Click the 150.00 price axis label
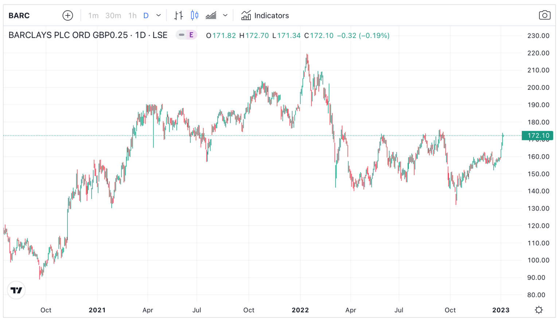Image resolution: width=560 pixels, height=321 pixels. point(538,174)
